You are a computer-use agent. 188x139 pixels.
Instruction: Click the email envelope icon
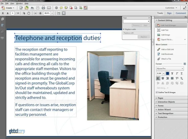49,8
